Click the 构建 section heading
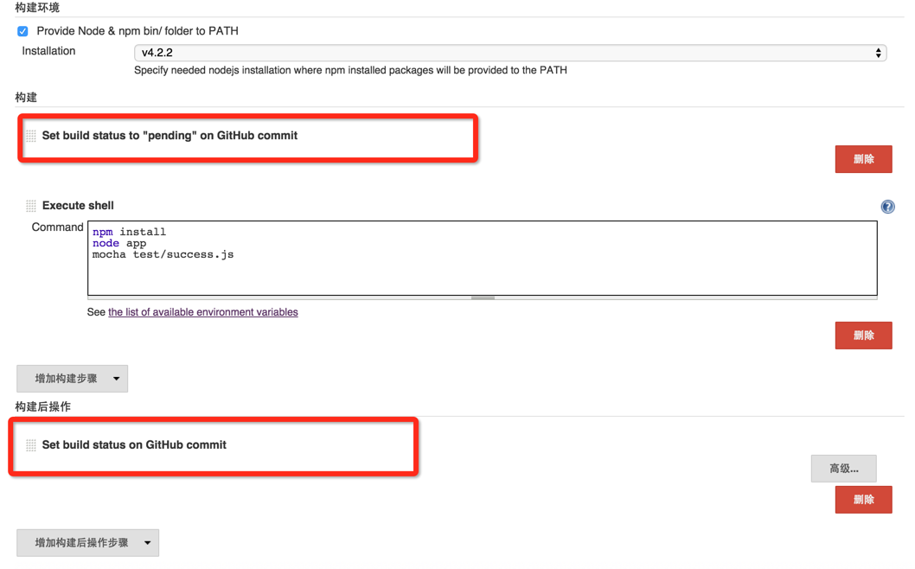 pos(26,98)
